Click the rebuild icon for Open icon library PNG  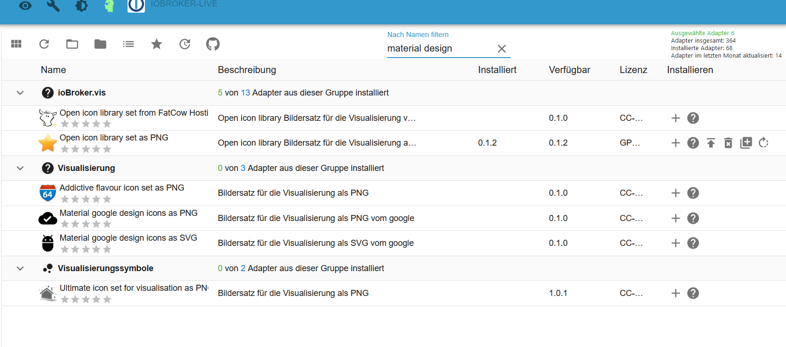[x=763, y=143]
